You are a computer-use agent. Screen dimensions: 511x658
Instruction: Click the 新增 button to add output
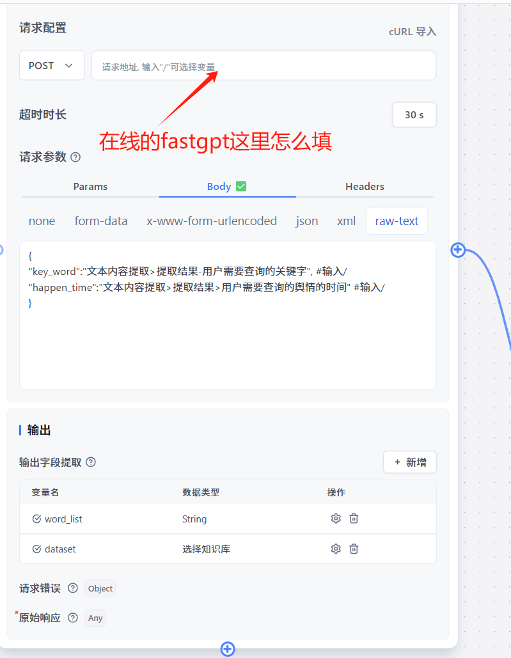(410, 462)
